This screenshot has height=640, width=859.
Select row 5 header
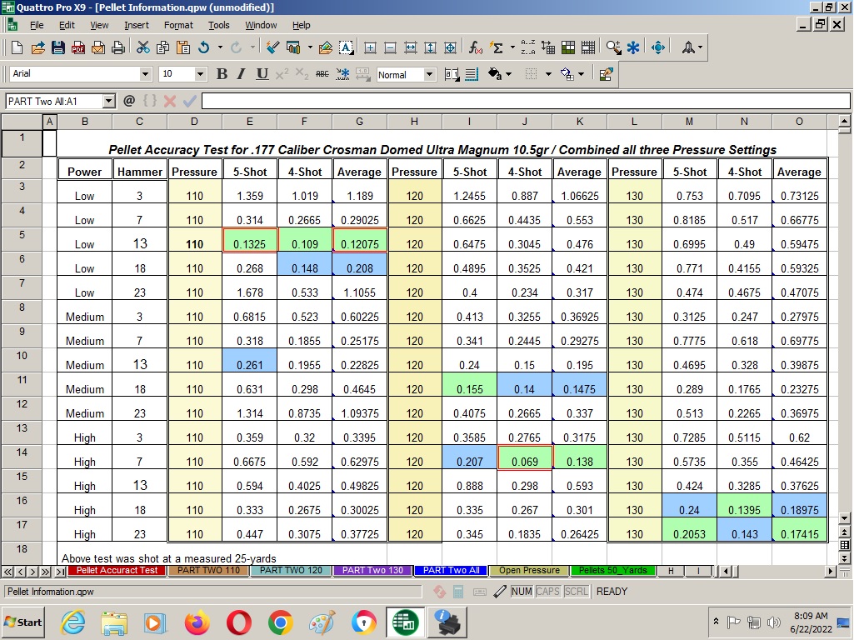click(x=22, y=239)
